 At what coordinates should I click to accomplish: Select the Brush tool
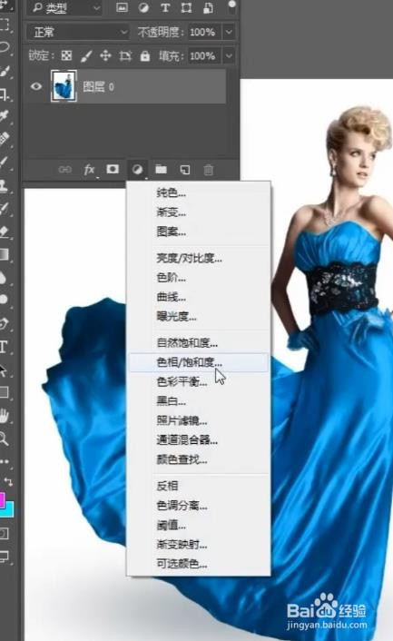coord(4,162)
